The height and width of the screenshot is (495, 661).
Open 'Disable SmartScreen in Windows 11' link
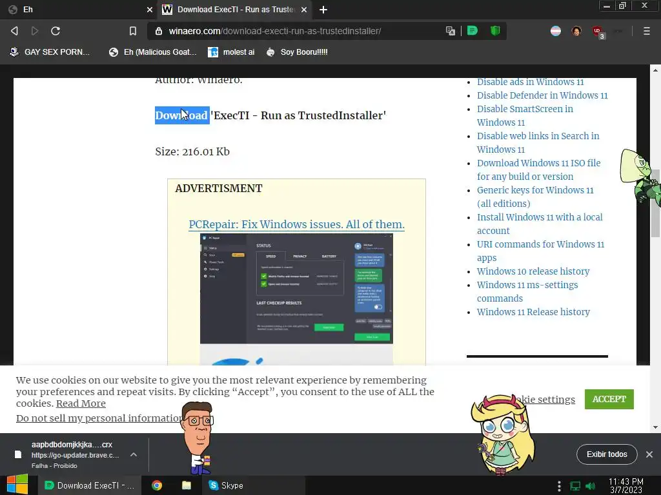click(525, 116)
